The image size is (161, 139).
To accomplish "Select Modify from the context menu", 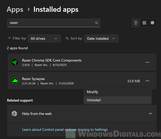I will (x=118, y=92).
